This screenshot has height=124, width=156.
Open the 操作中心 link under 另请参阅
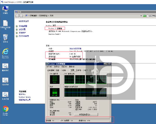[22, 94]
